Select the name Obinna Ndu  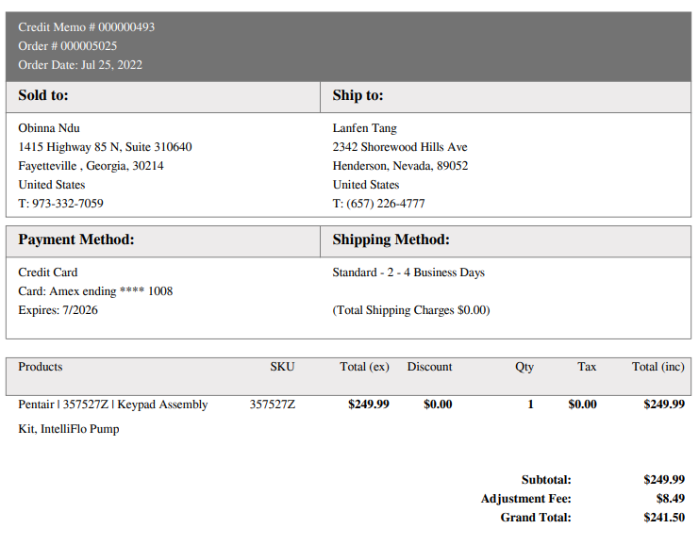49,128
